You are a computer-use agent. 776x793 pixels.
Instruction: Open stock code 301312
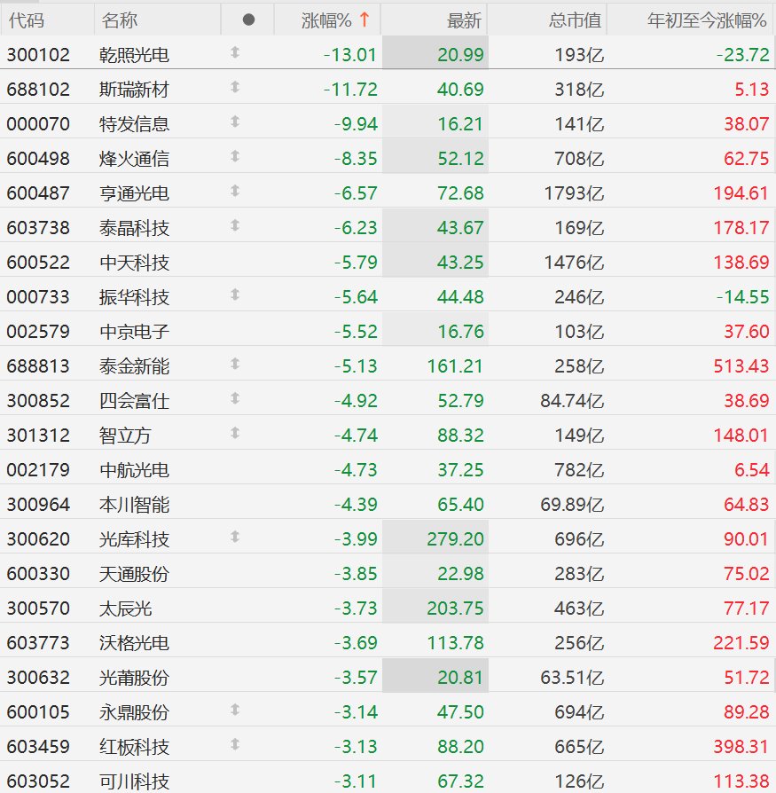tap(38, 436)
